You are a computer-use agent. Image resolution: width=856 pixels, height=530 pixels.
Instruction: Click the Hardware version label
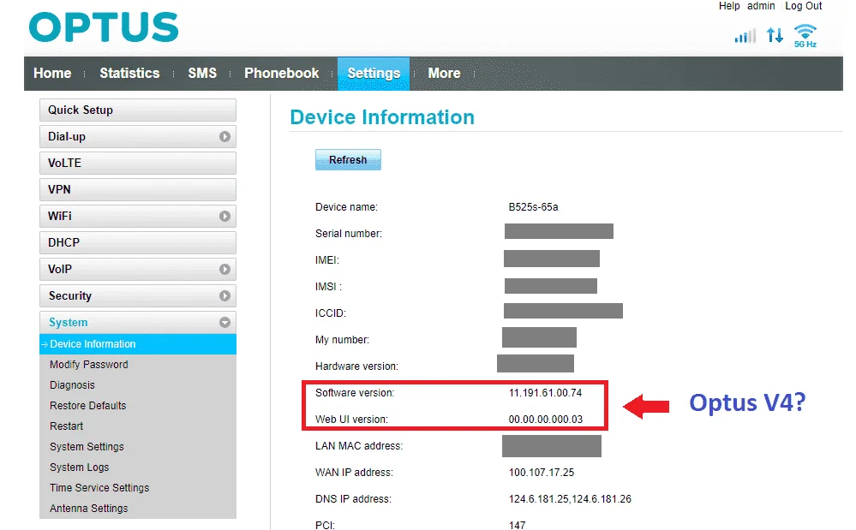click(356, 366)
